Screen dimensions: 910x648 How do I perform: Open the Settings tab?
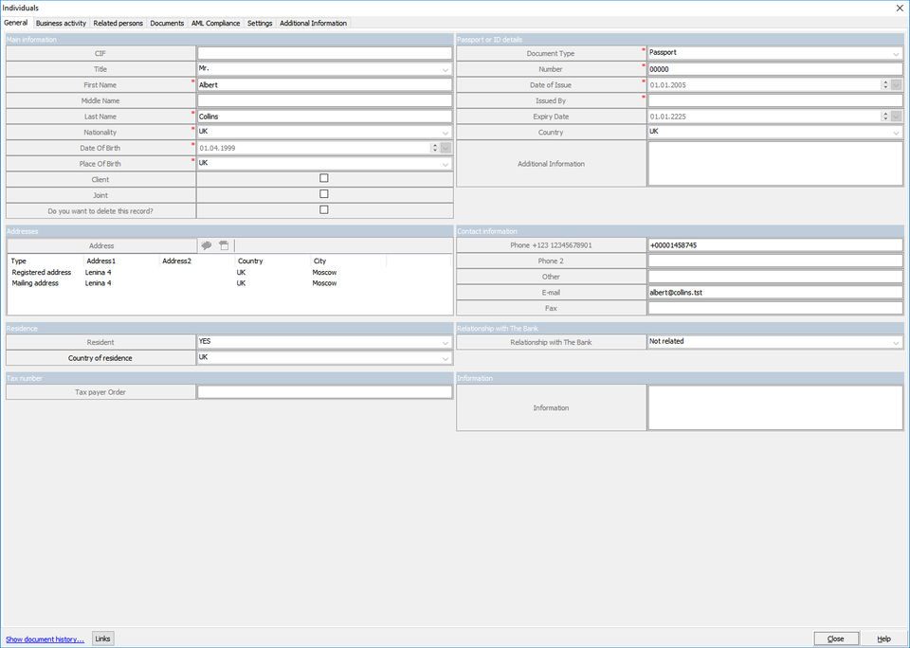coord(260,23)
